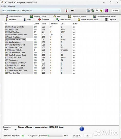Click the Случайный доступ tab icon
This screenshot has width=121, height=139.
[x=70, y=16]
